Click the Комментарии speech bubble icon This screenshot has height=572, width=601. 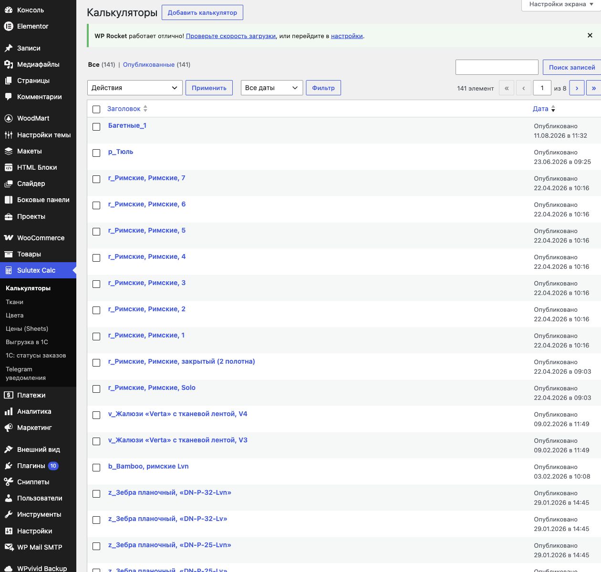click(9, 97)
